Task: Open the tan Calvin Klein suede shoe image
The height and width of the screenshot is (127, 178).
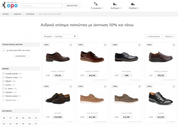Action: [x=92, y=98]
